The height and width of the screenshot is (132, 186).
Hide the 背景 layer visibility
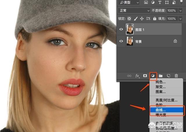click(121, 41)
